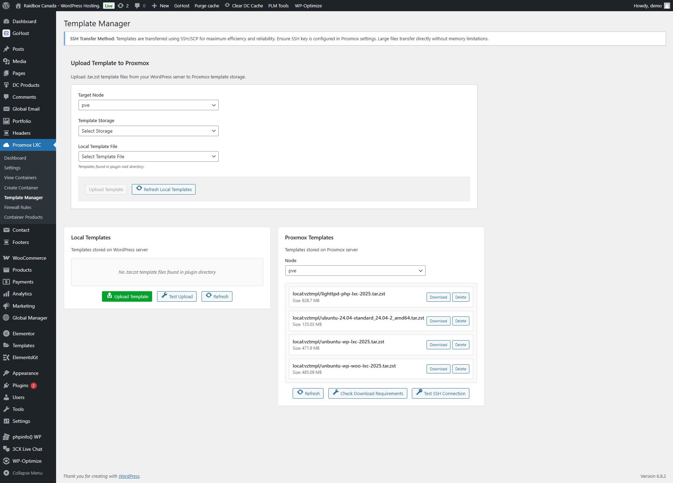673x483 pixels.
Task: Click the WooCommerce icon in sidebar
Action: (6, 258)
